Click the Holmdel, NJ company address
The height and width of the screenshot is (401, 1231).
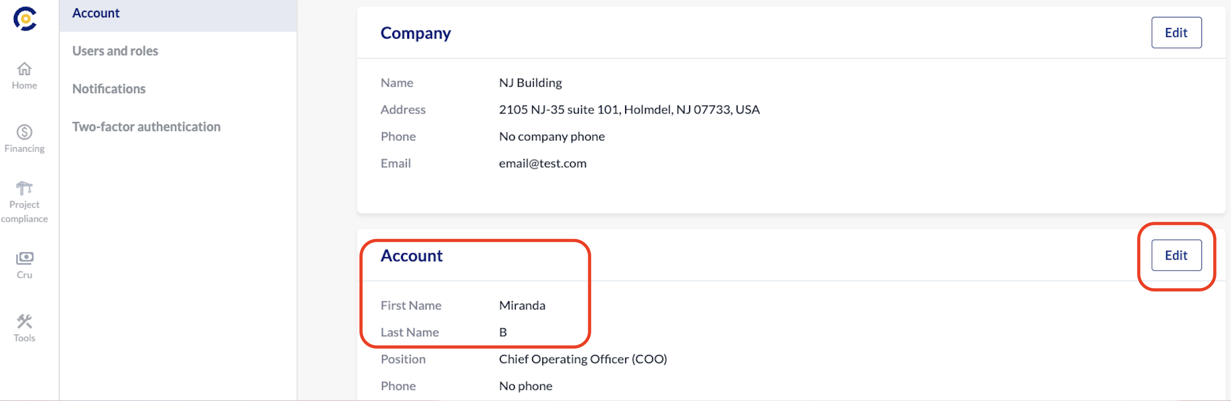629,110
